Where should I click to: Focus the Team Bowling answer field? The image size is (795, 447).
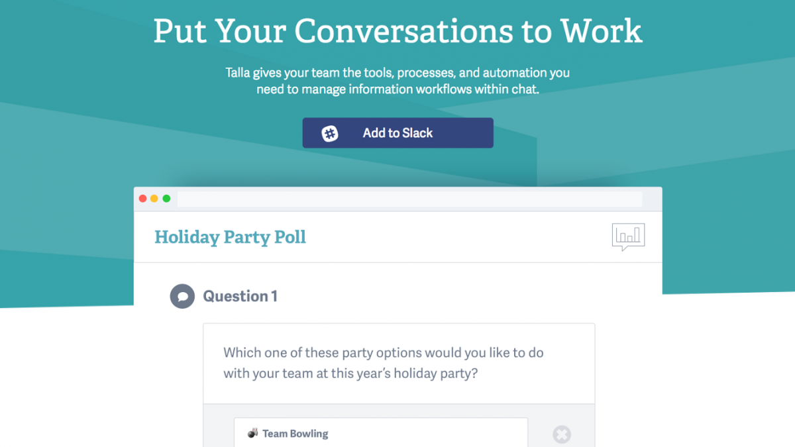[x=381, y=432]
